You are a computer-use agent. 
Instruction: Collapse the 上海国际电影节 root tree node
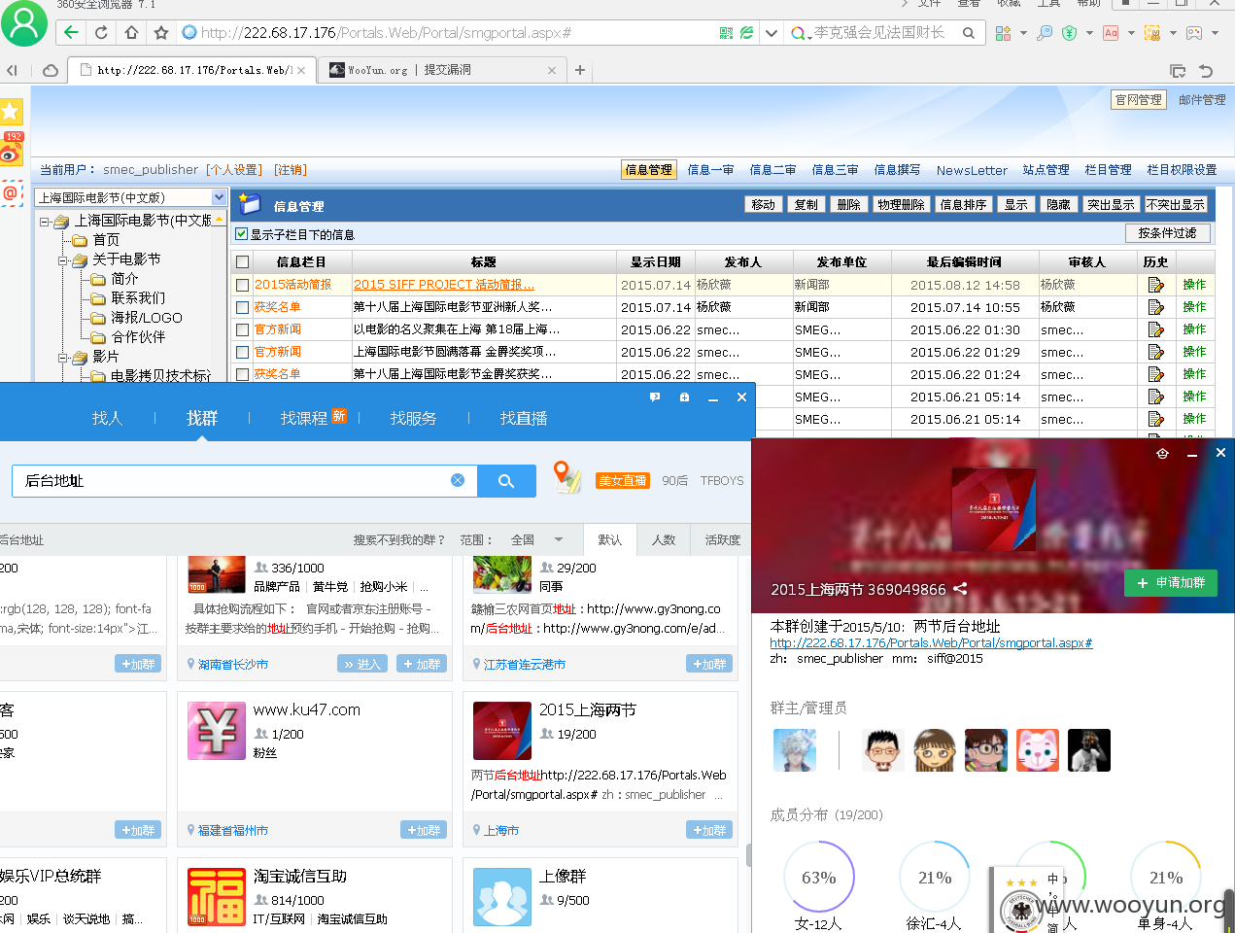click(x=45, y=222)
